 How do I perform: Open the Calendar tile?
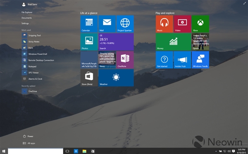click(89, 24)
